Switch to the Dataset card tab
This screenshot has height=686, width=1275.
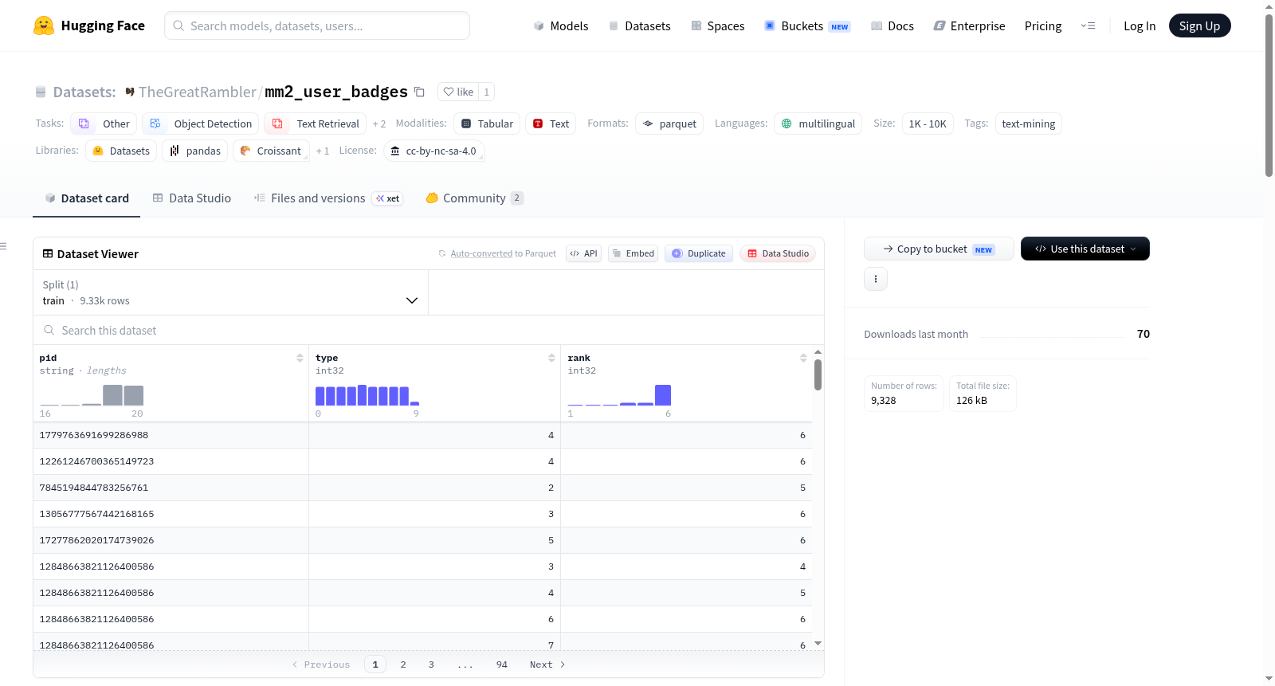(x=87, y=198)
